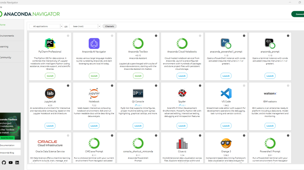Click the VS Code icon

(x=226, y=93)
